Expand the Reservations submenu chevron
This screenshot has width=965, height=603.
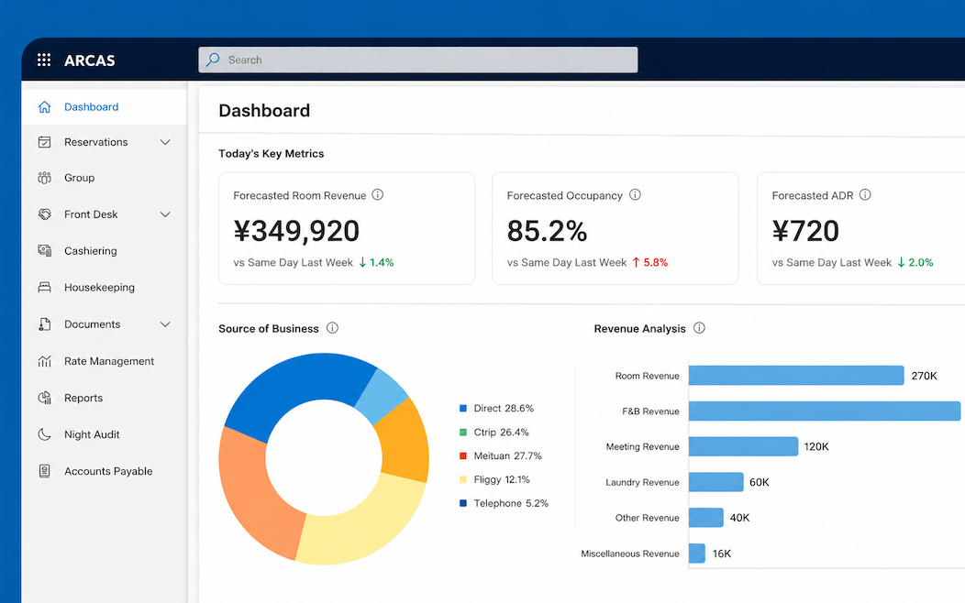tap(165, 142)
